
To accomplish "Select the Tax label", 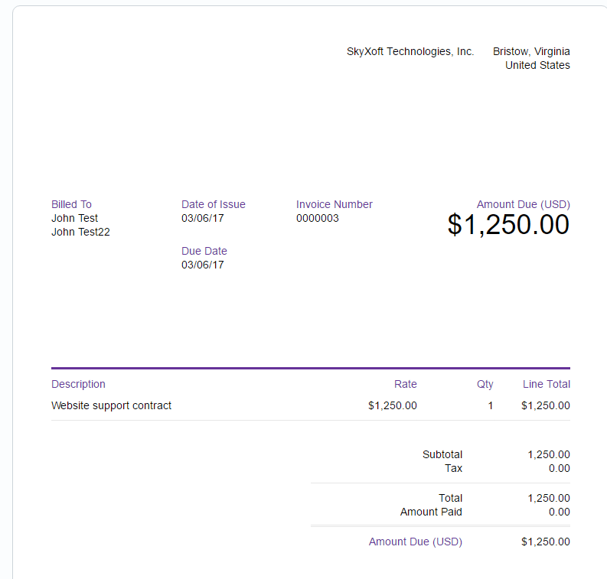I will click(x=453, y=468).
